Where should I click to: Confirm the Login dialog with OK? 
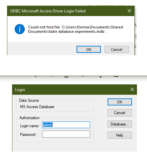coord(120,102)
